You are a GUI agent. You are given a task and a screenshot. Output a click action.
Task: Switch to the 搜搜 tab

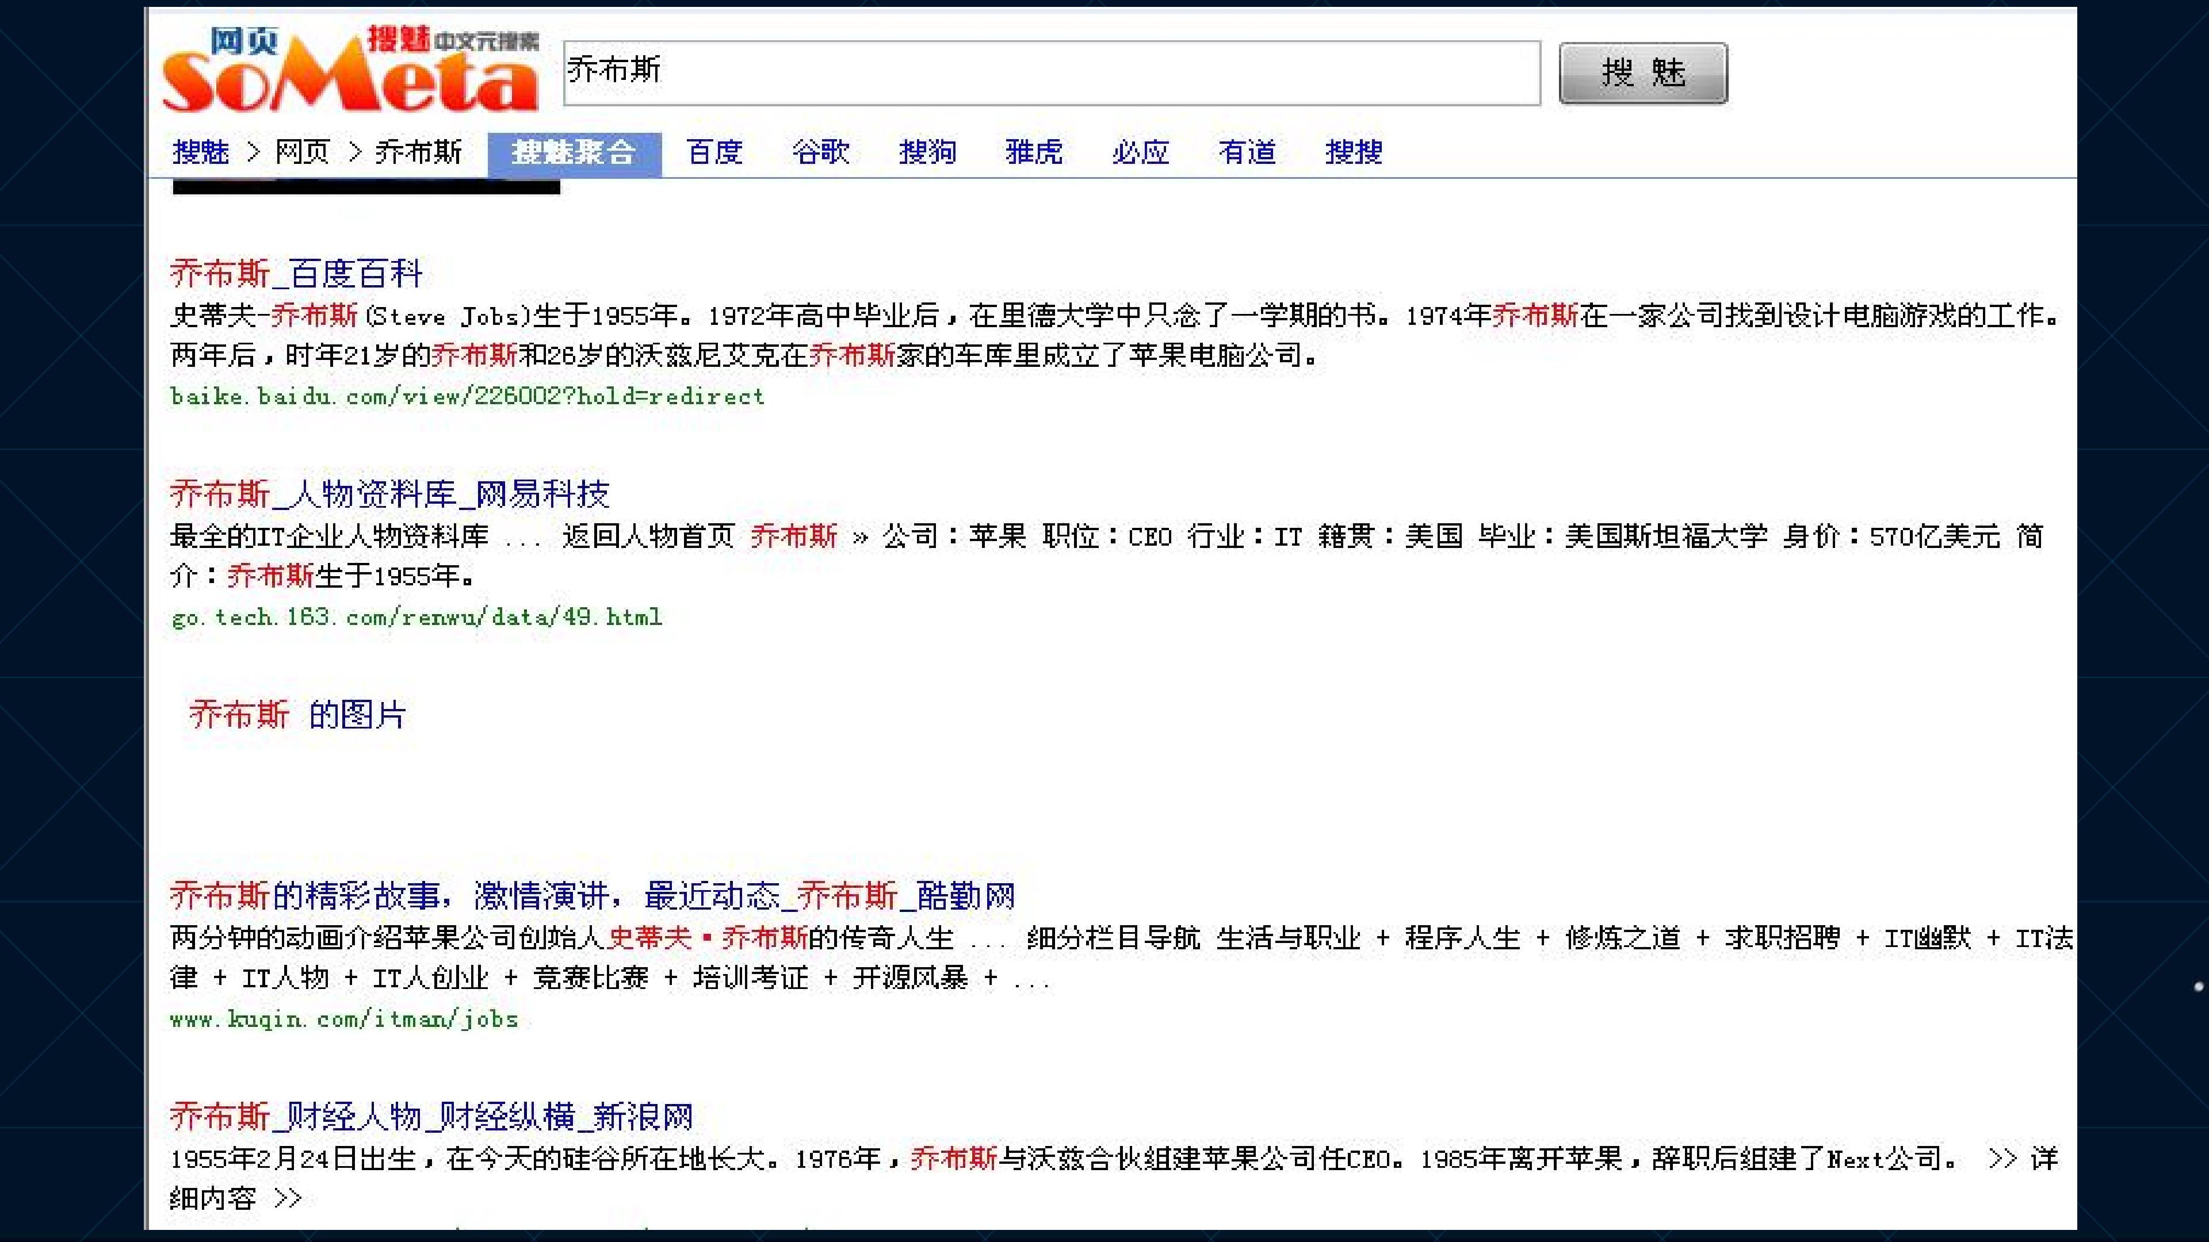[x=1354, y=152]
